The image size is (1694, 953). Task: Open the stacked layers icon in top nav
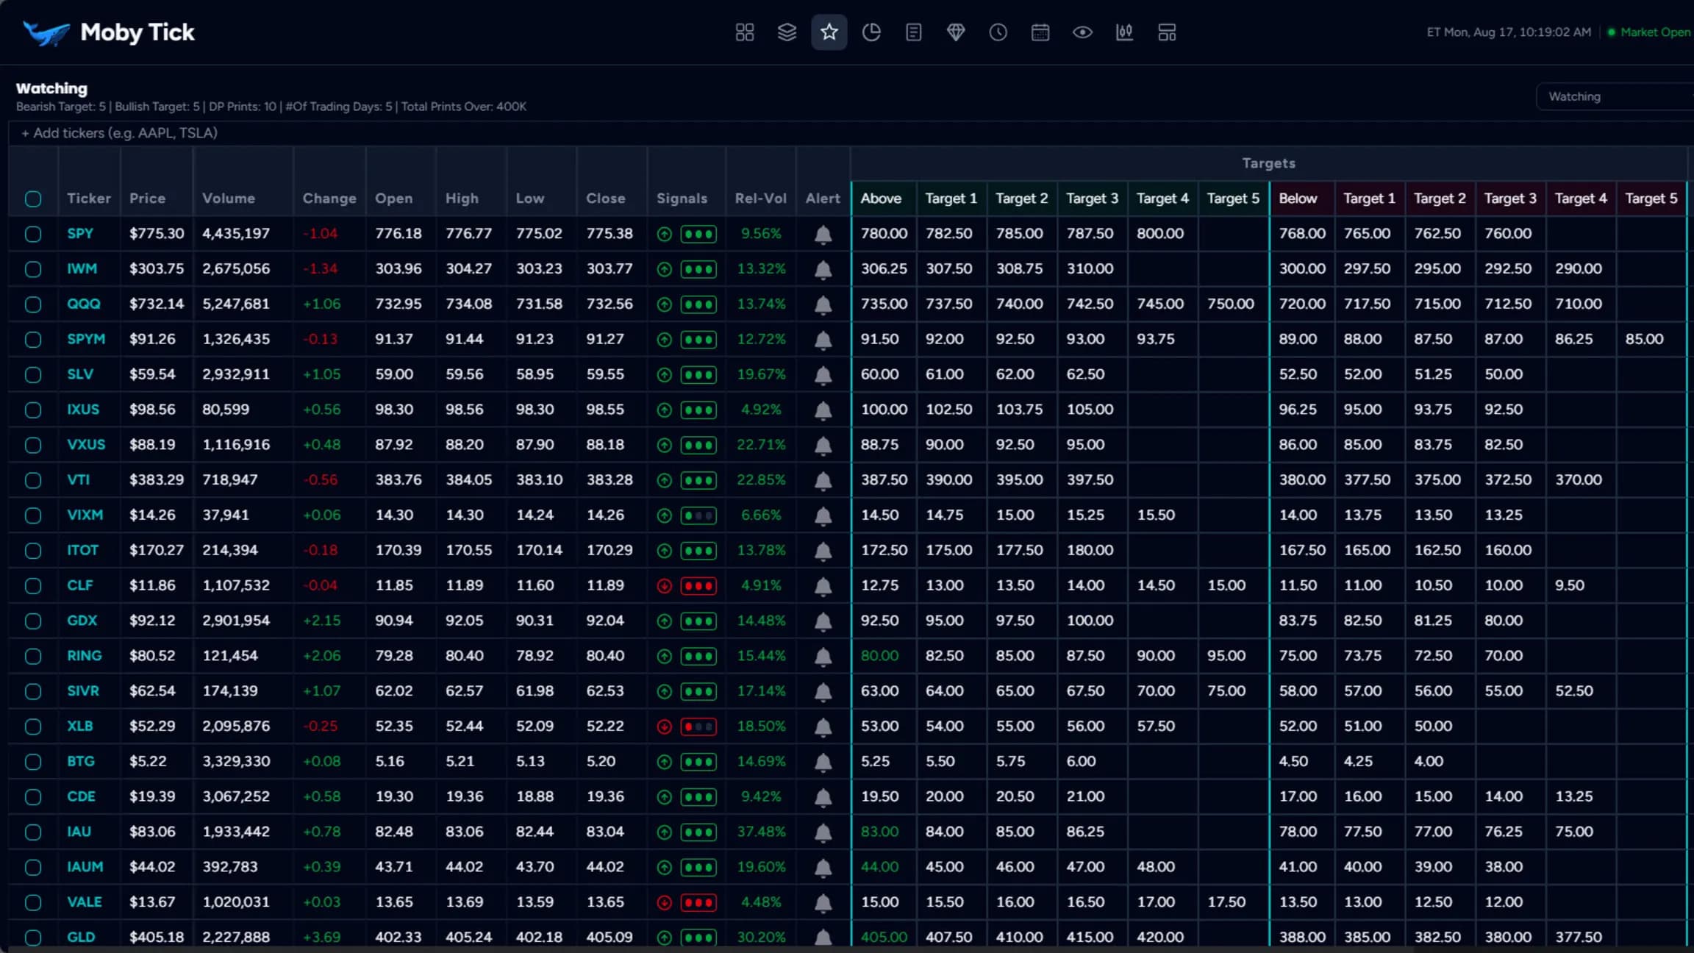pos(787,32)
